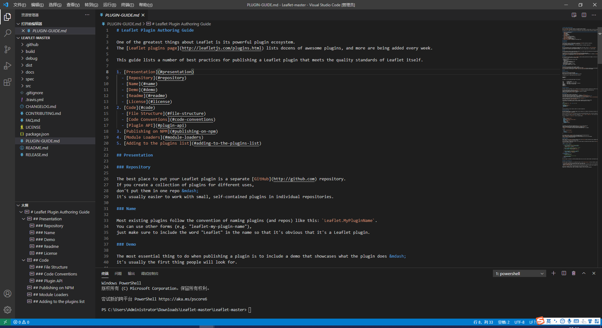
Task: Open the github.com link on line 26
Action: [x=294, y=179]
